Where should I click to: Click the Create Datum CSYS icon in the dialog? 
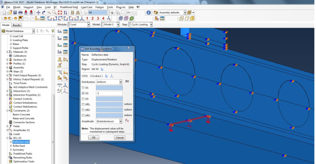pyautogui.click(x=112, y=76)
